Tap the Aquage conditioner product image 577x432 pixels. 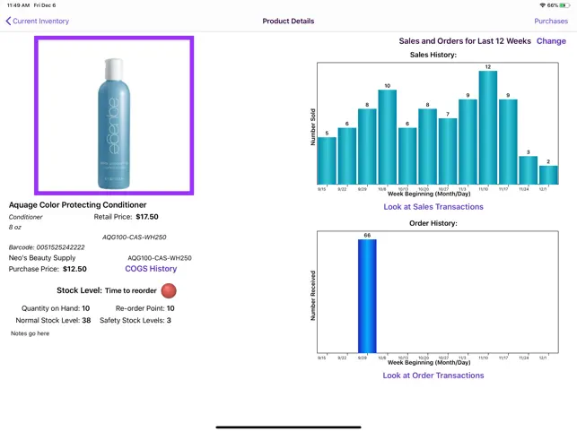[114, 116]
